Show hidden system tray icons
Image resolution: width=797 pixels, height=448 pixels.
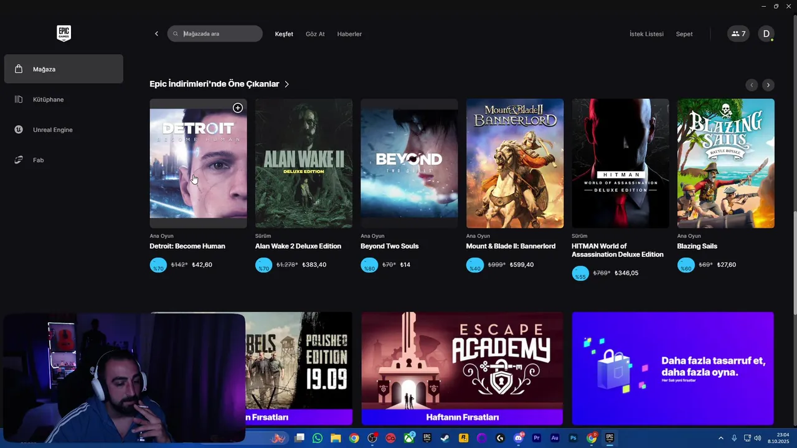tap(721, 438)
